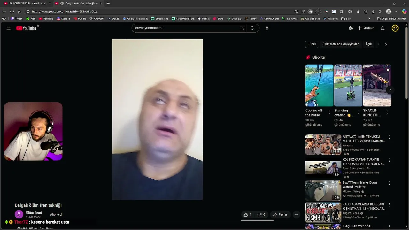Show more filter chips with right chevron
The image size is (409, 230).
point(386,44)
